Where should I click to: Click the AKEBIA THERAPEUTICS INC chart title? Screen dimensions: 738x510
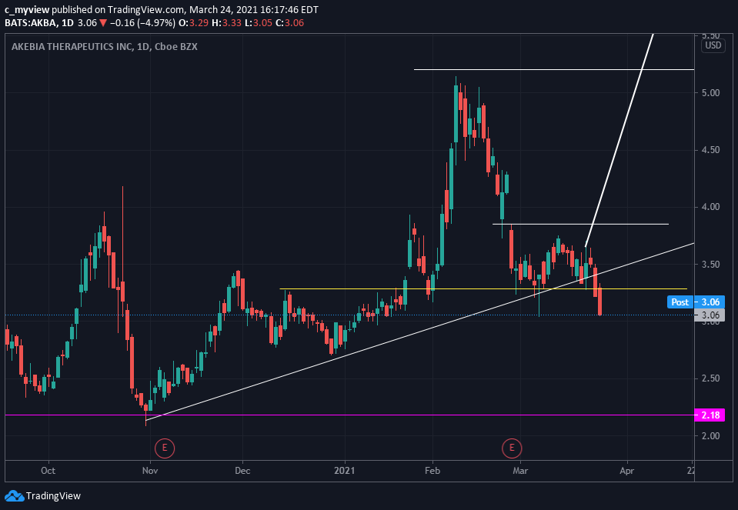tap(105, 47)
